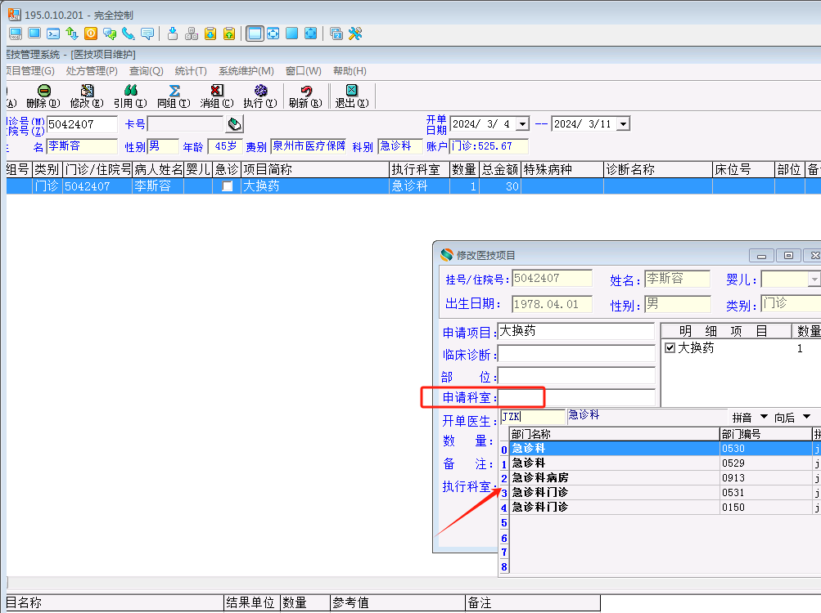Click the blue monitor icon in remote toolbar

tap(34, 34)
